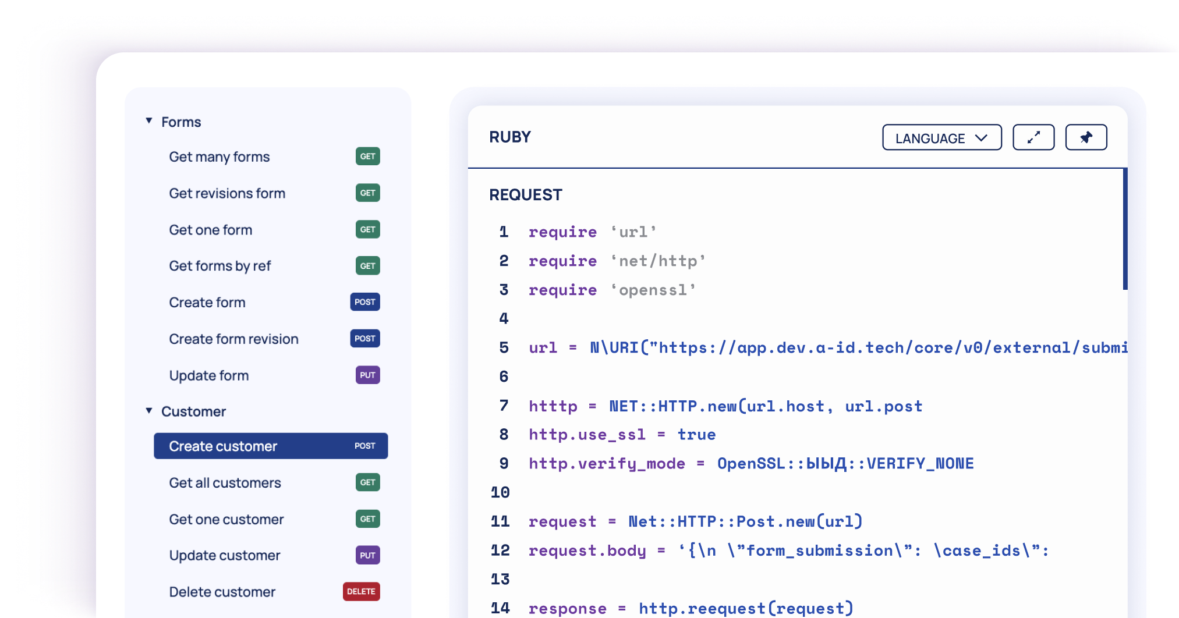Open the LANGUAGE dropdown
This screenshot has width=1179, height=618.
[x=941, y=137]
